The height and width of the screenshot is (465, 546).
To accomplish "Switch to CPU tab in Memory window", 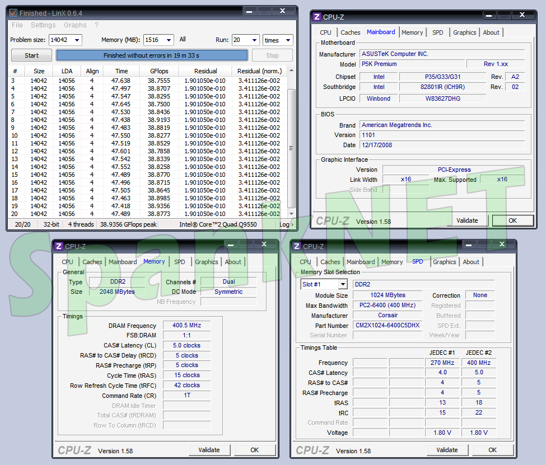I will click(x=67, y=262).
